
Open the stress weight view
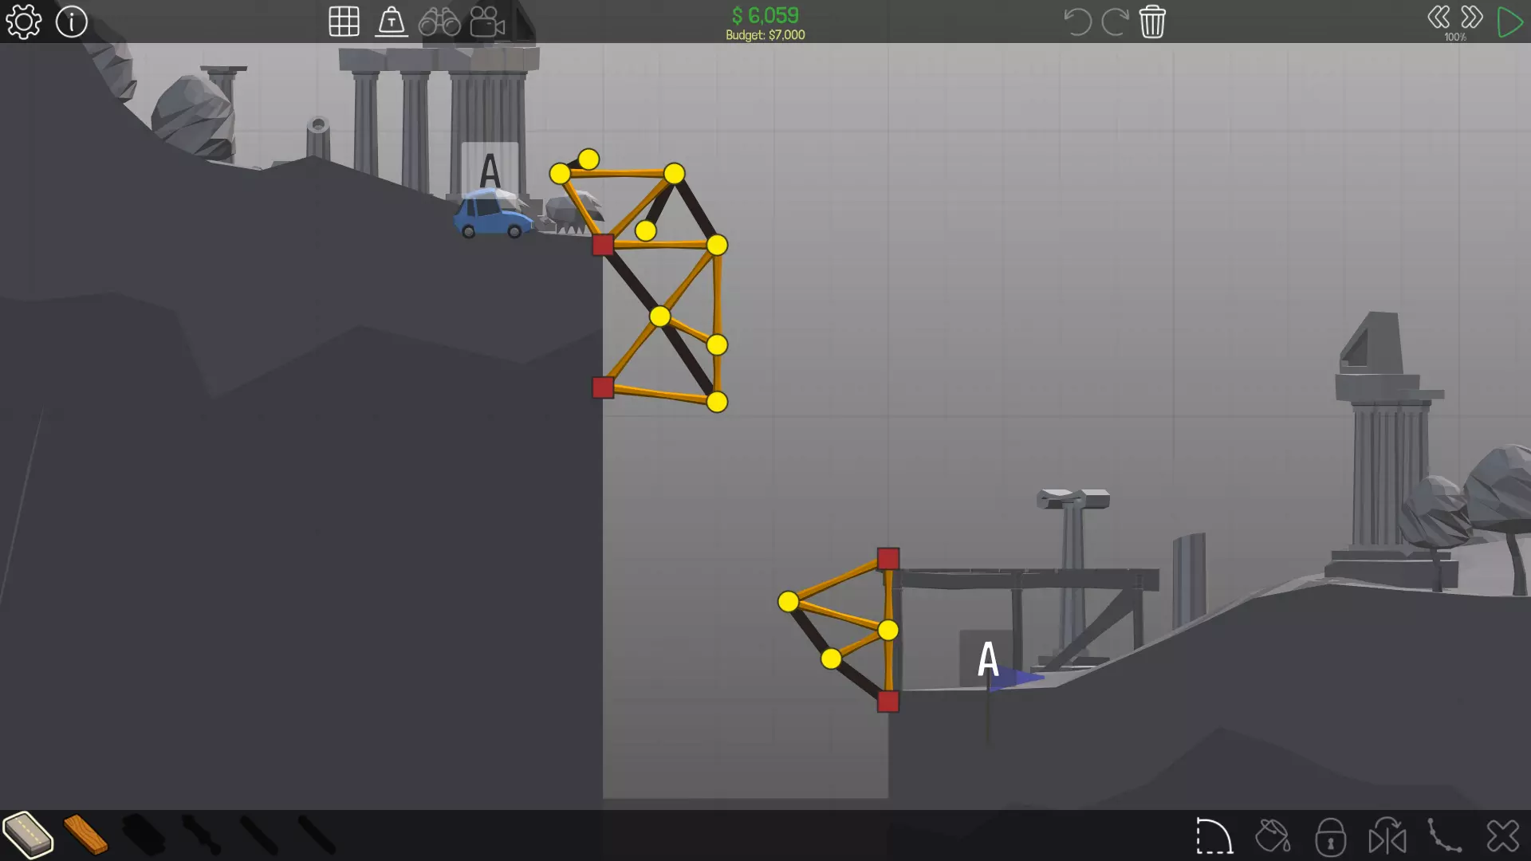391,22
